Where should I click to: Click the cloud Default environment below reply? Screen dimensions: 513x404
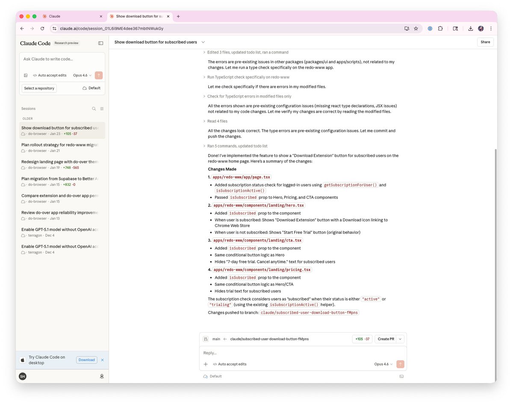(212, 376)
